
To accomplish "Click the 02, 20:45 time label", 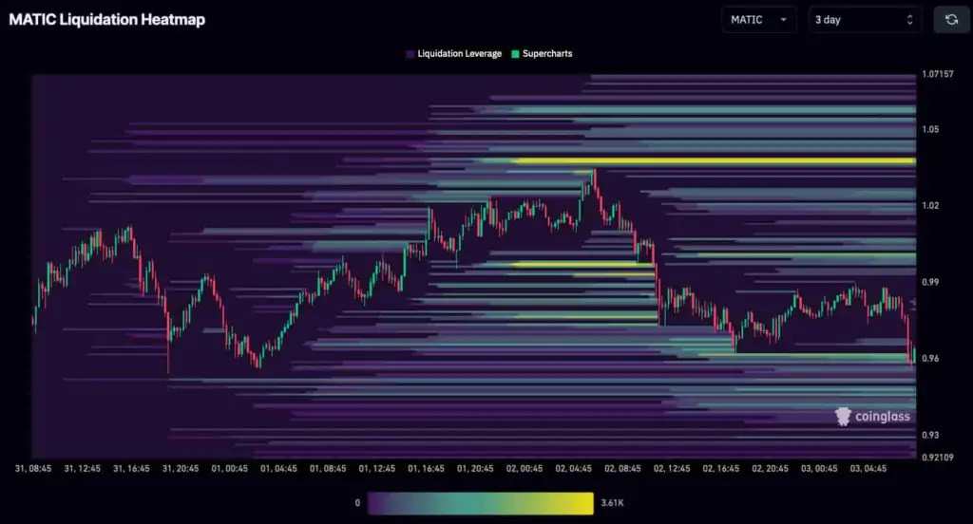I will [x=770, y=469].
